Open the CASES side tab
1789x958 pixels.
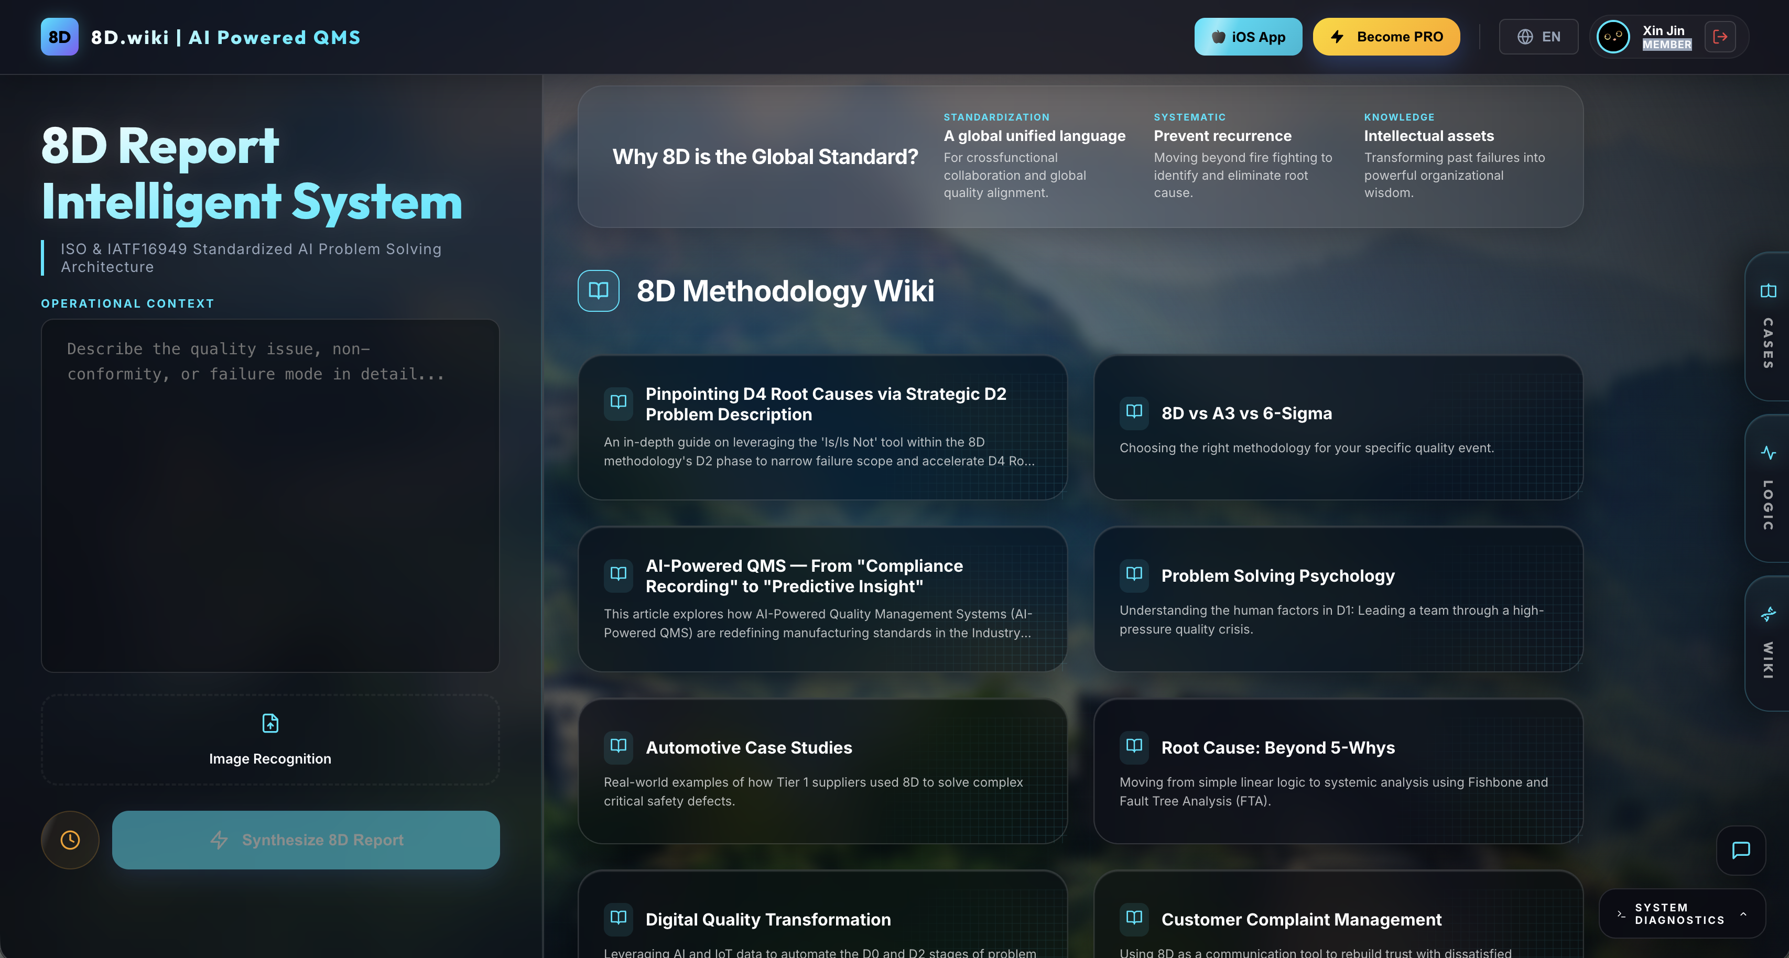point(1768,326)
